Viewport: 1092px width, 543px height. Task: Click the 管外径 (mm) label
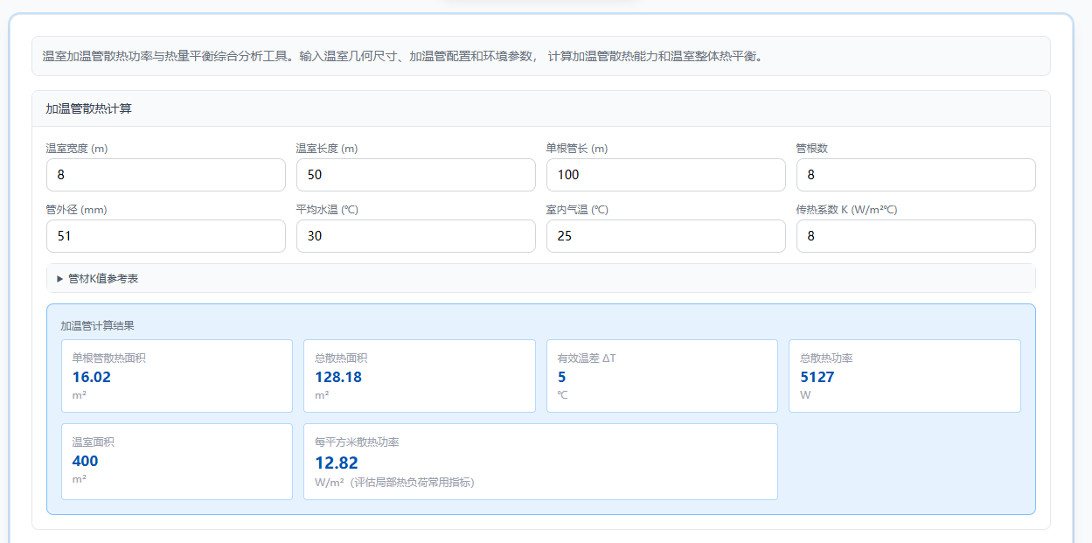point(77,210)
